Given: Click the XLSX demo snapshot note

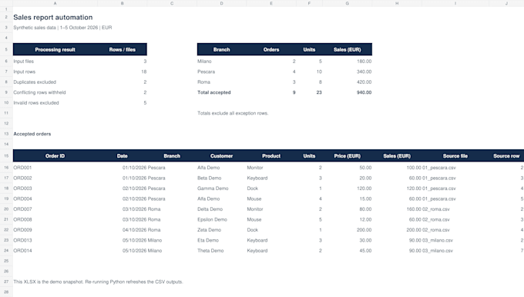Looking at the screenshot, I should (x=98, y=282).
